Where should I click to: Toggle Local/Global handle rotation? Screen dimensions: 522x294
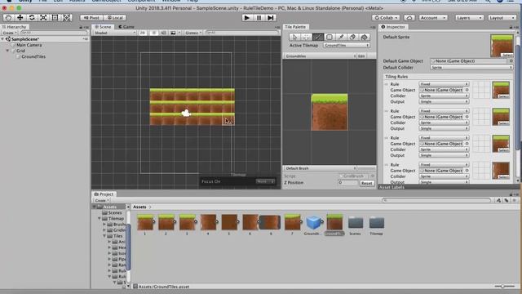coord(115,18)
